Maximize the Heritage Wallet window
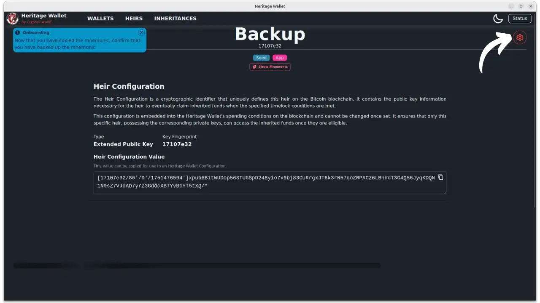 (521, 6)
